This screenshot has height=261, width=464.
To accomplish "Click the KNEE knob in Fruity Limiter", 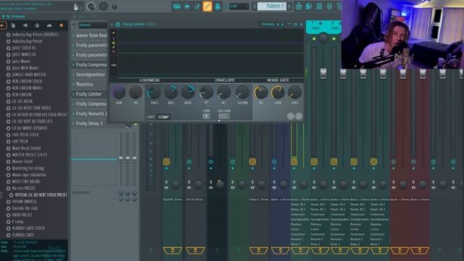I will tap(171, 92).
